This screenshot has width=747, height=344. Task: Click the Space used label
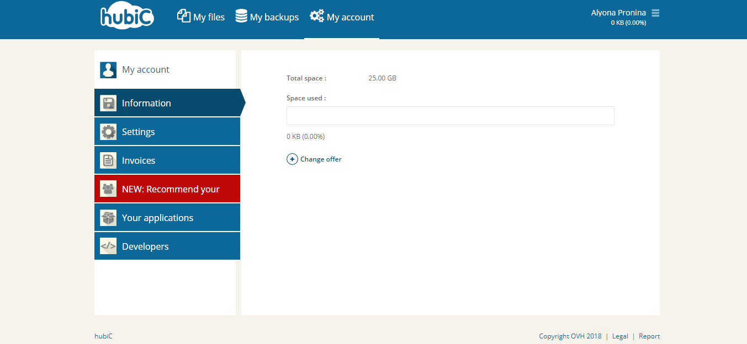[306, 98]
